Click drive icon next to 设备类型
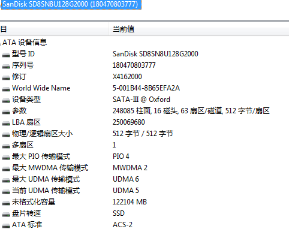This screenshot has width=289, height=235. [x=6, y=100]
